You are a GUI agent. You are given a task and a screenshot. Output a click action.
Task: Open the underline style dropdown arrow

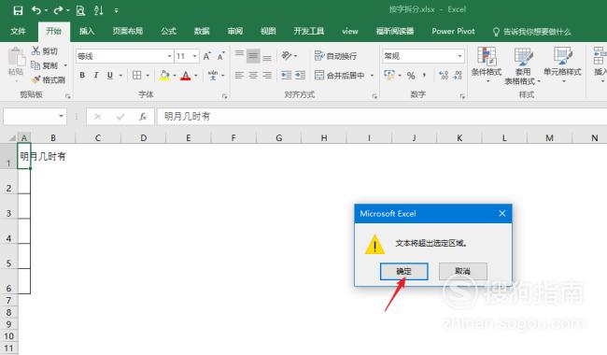click(x=120, y=75)
